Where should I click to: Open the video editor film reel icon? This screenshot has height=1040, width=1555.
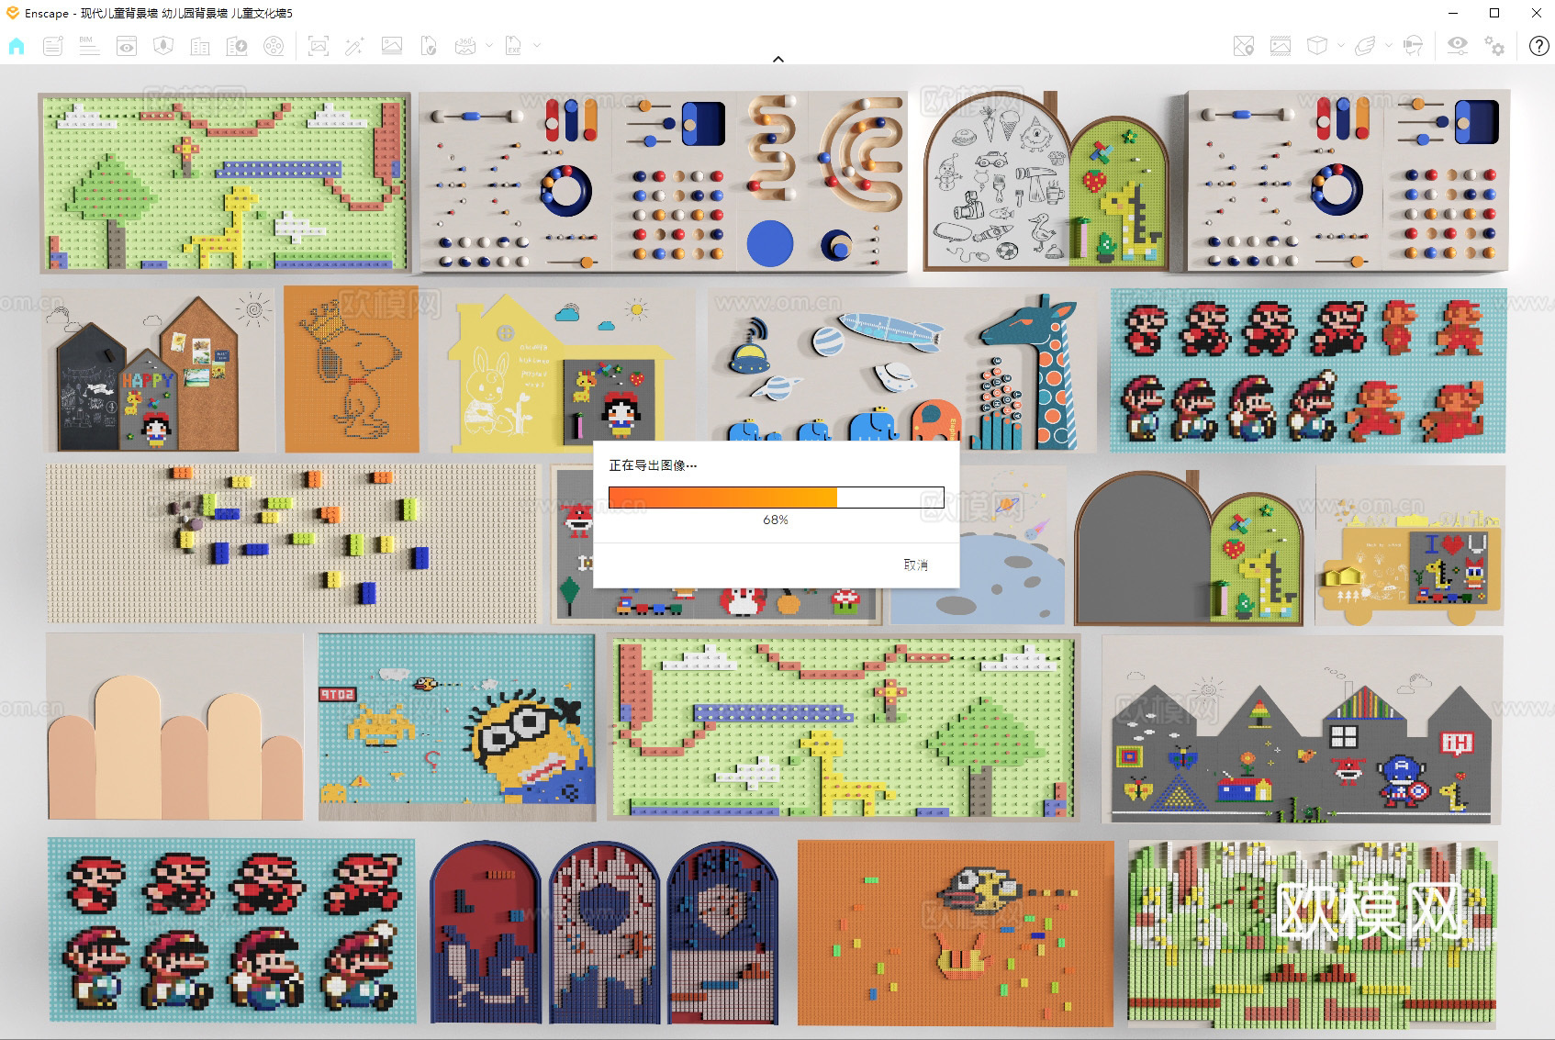click(x=274, y=46)
